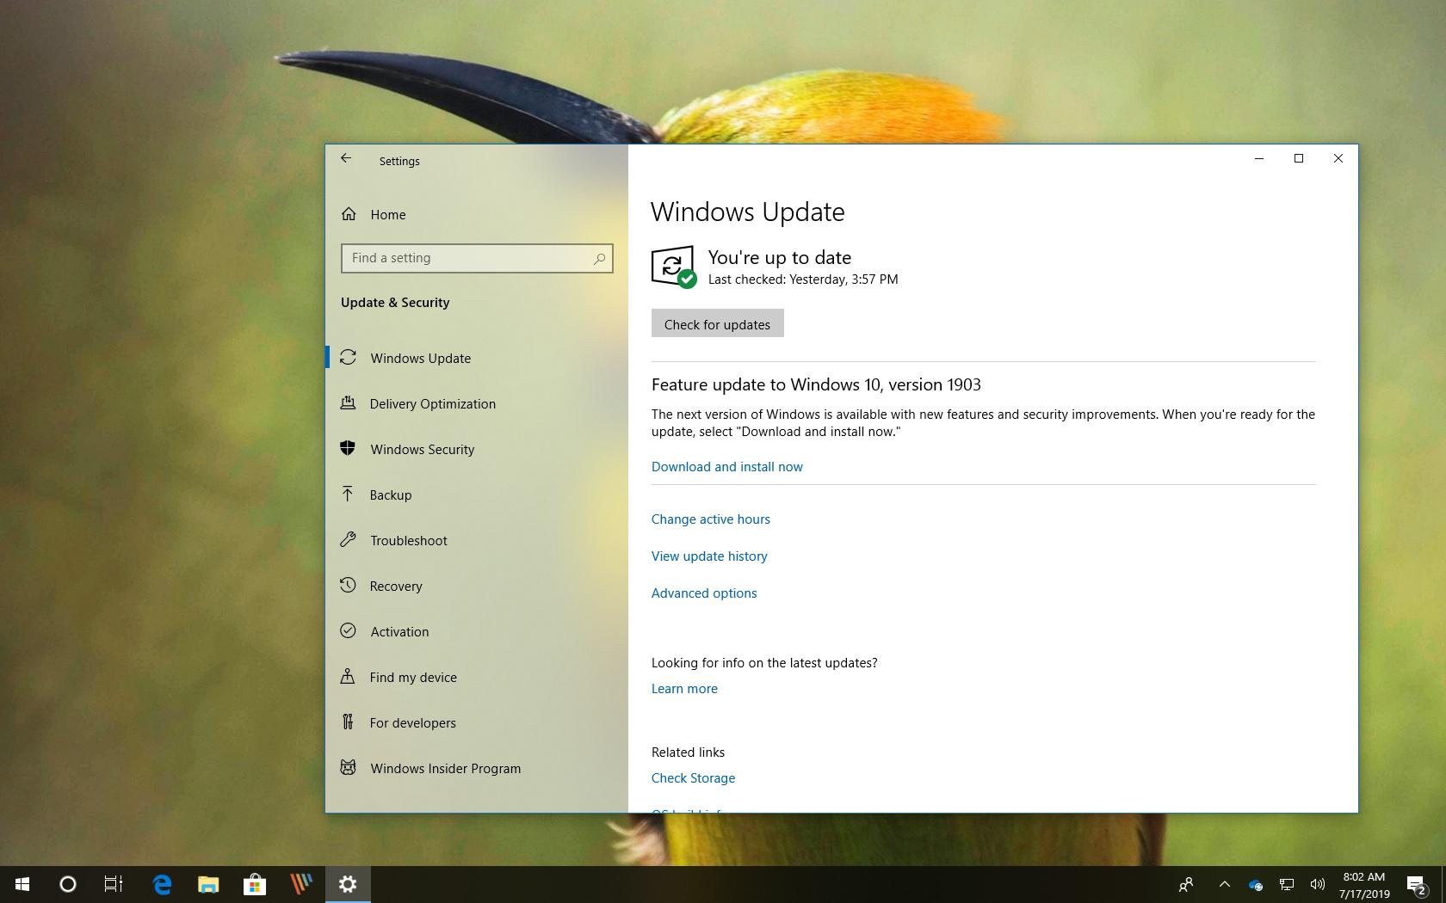Open For developers settings

click(477, 722)
